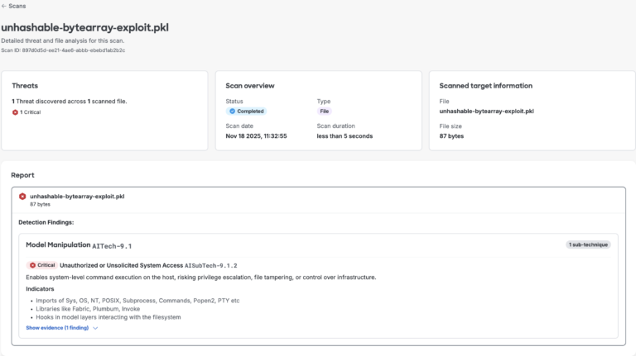Expand Show evidence (1 finding)

click(57, 328)
